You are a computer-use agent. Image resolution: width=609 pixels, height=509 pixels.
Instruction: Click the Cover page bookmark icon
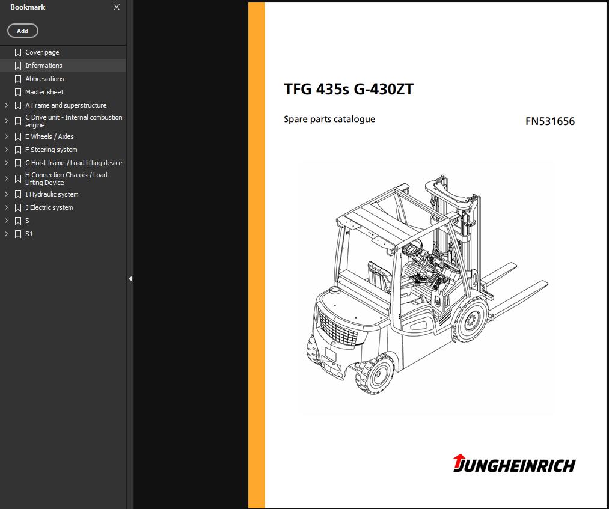click(x=18, y=52)
